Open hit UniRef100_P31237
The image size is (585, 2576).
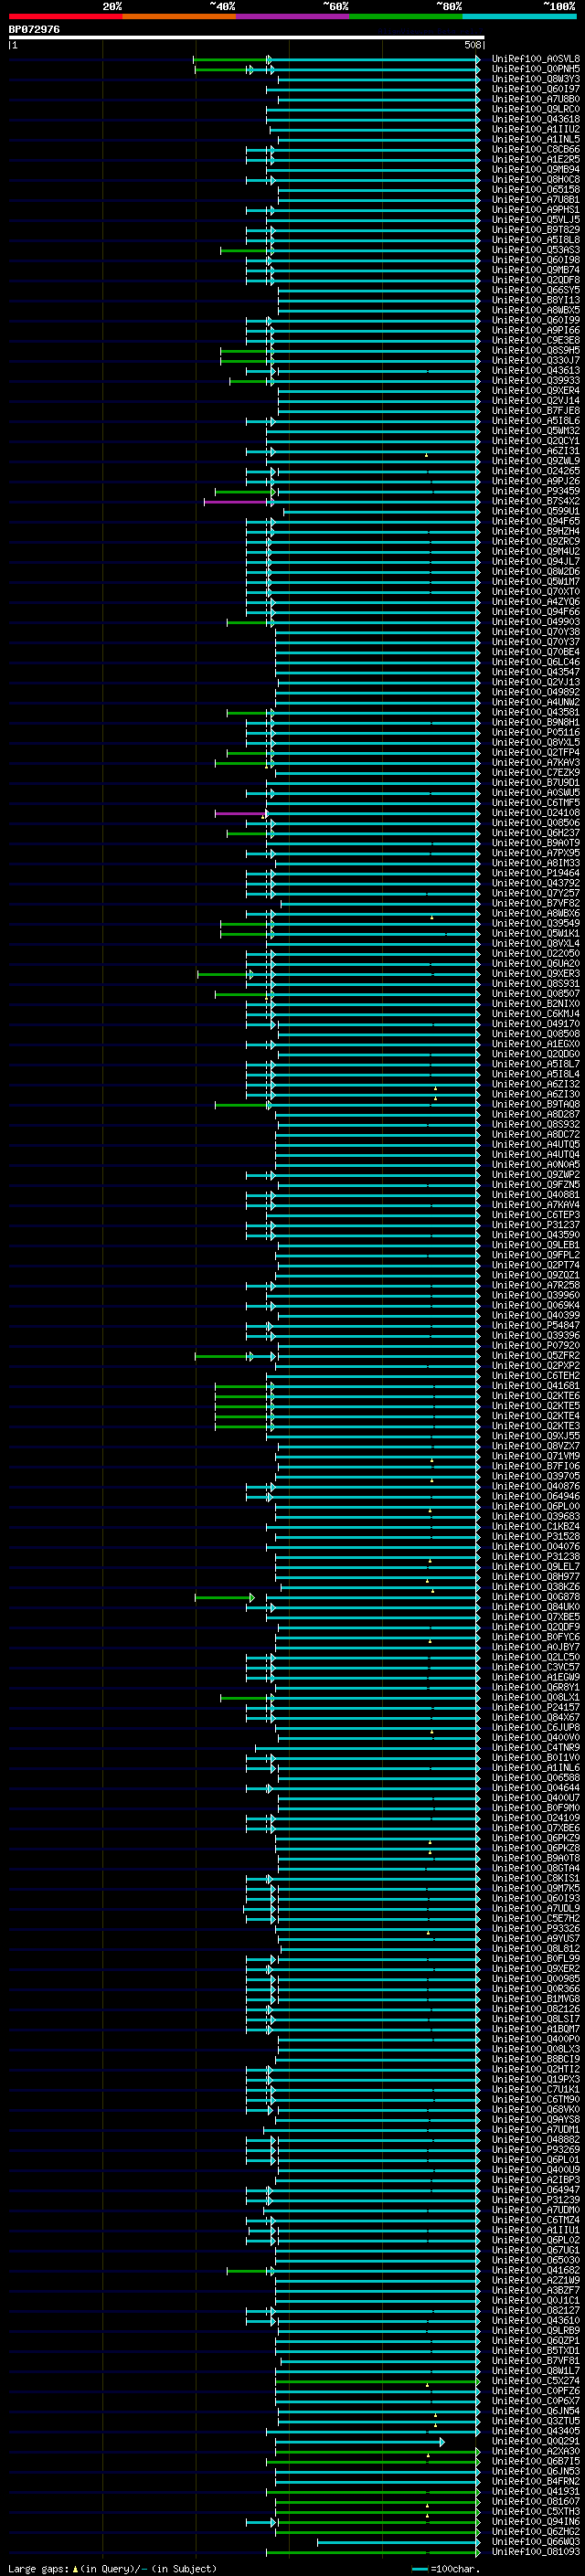(x=536, y=1225)
